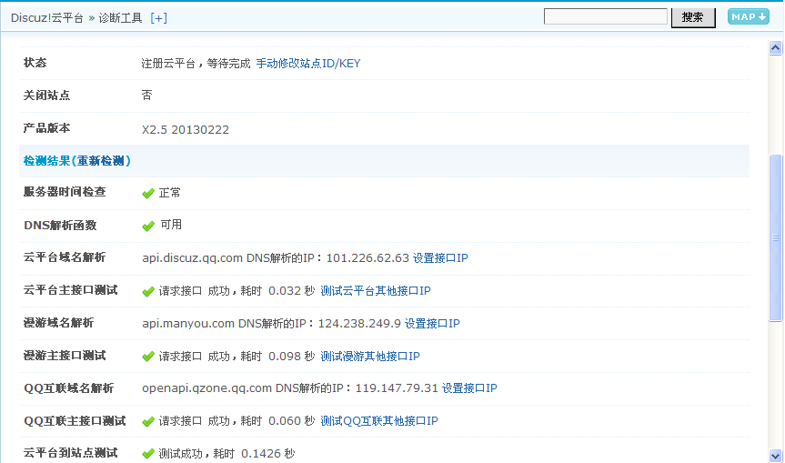Click status text 注册云平台，等待完成
The image size is (785, 463).
(196, 64)
